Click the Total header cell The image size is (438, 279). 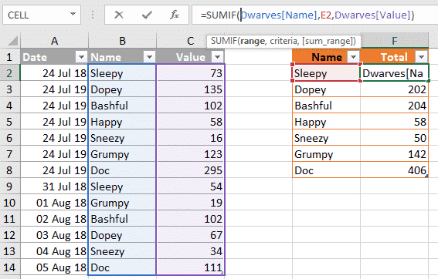tap(395, 57)
